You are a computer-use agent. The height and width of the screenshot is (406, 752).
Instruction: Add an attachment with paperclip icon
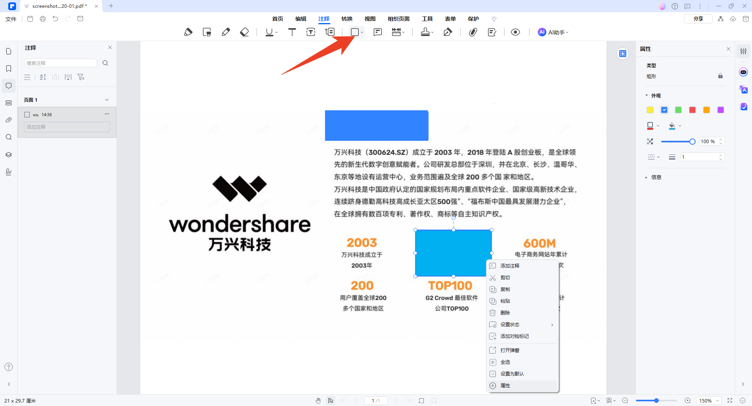click(473, 32)
